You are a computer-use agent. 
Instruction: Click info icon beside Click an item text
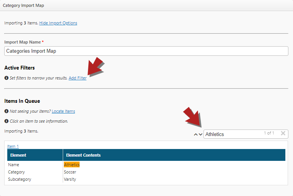point(7,121)
